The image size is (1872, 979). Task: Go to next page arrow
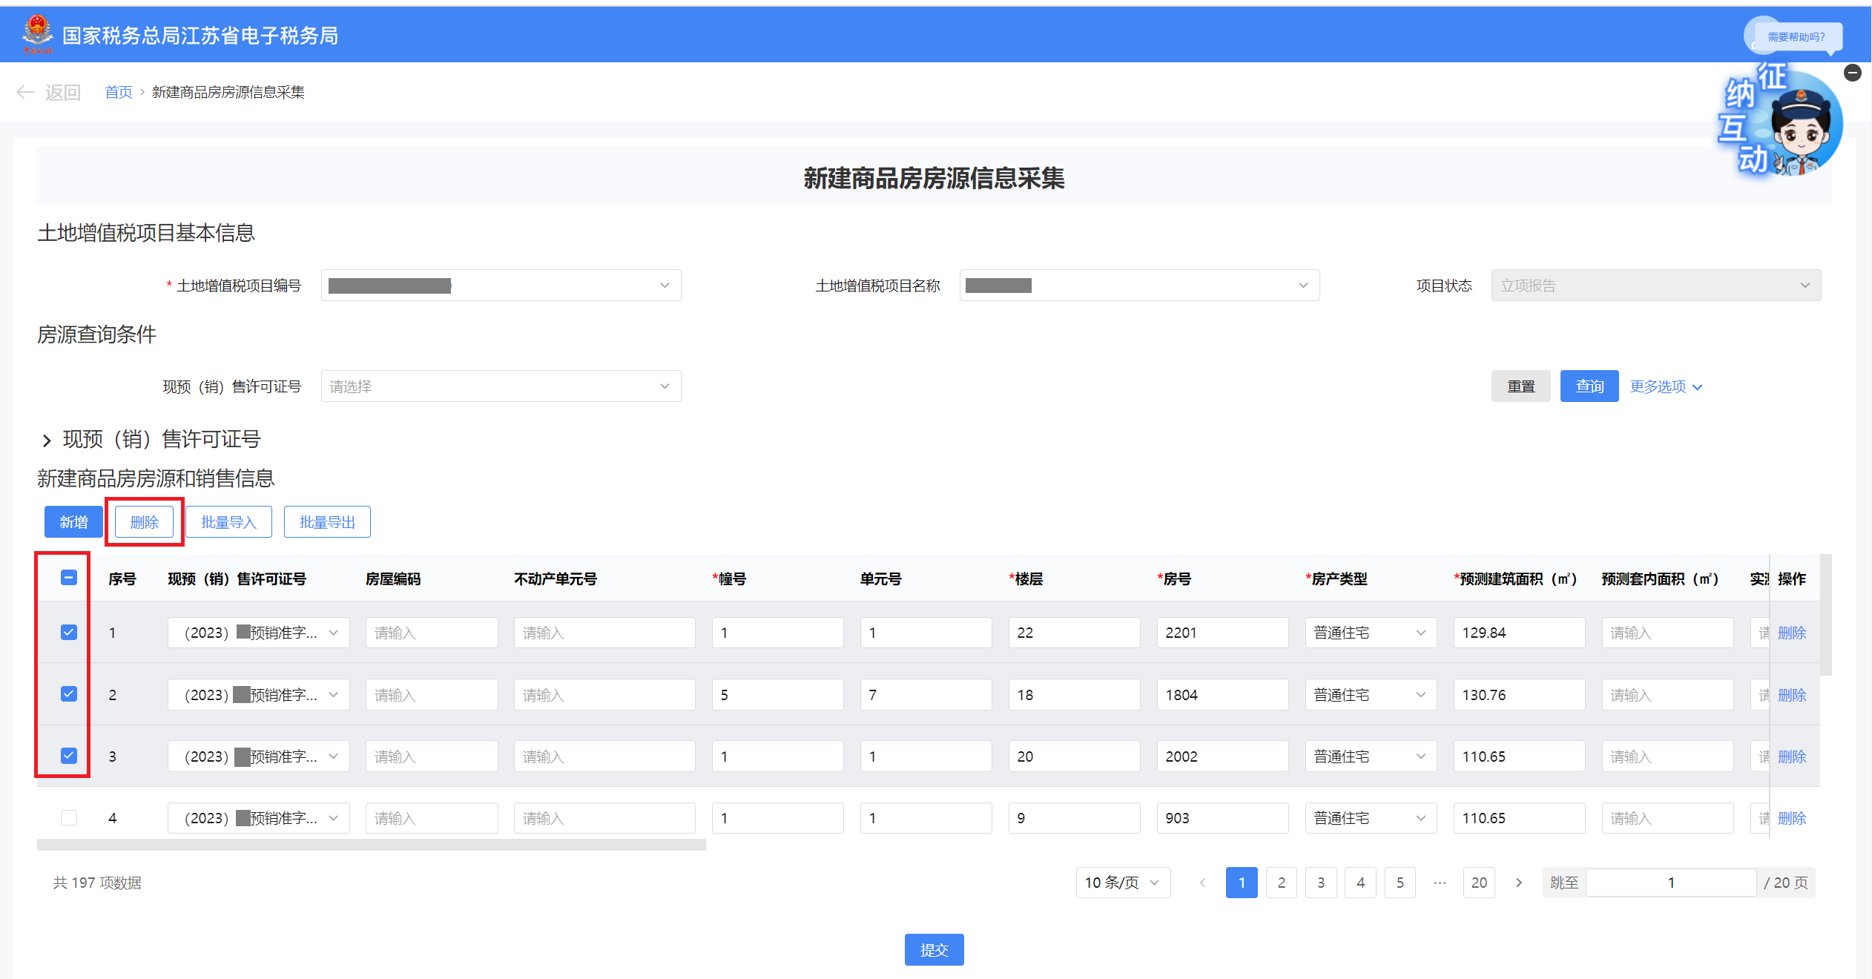(1519, 883)
